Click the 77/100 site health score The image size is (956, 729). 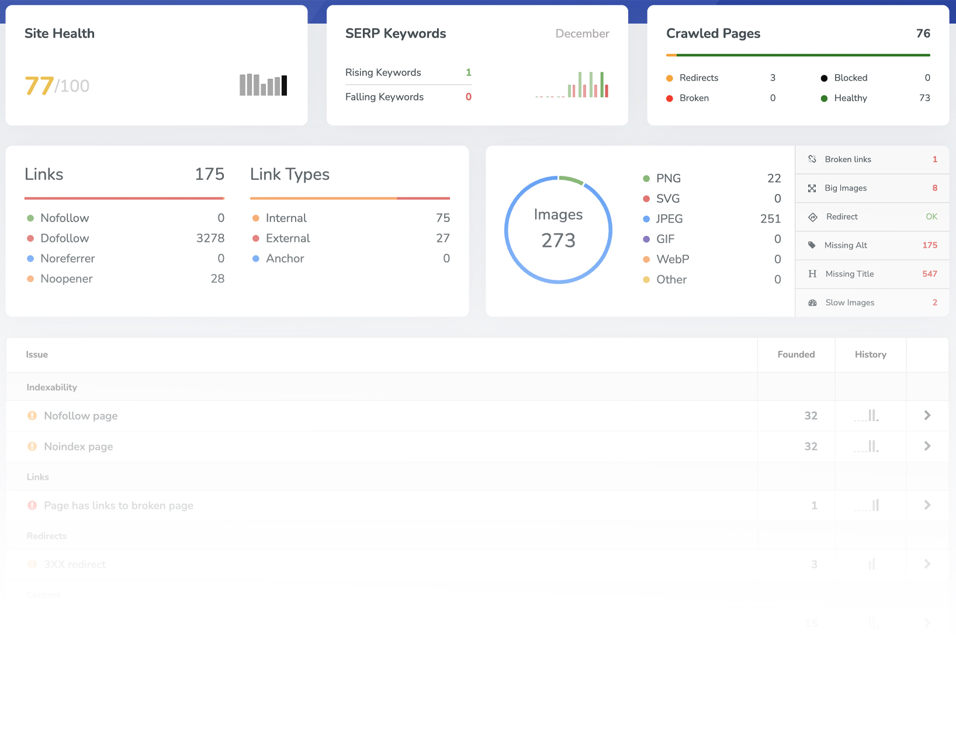point(57,86)
